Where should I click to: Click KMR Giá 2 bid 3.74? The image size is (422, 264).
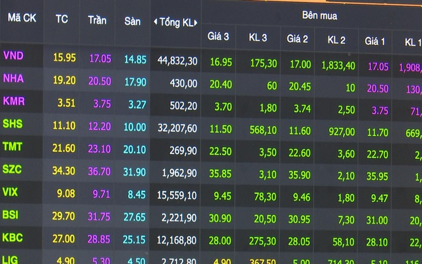[x=302, y=108]
